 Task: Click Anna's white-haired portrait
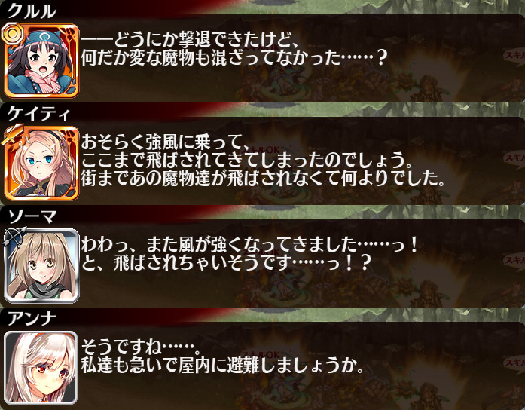(x=41, y=368)
